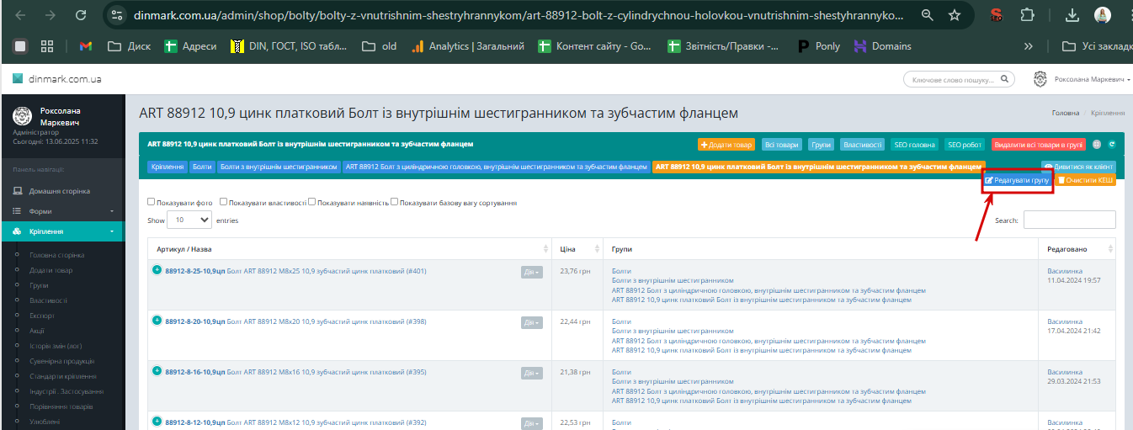The height and width of the screenshot is (430, 1133).
Task: Focus the table Search input field
Action: (1069, 220)
